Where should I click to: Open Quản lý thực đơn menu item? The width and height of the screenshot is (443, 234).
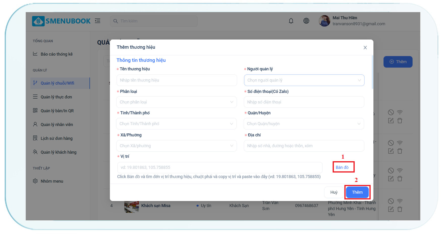[x=56, y=97]
